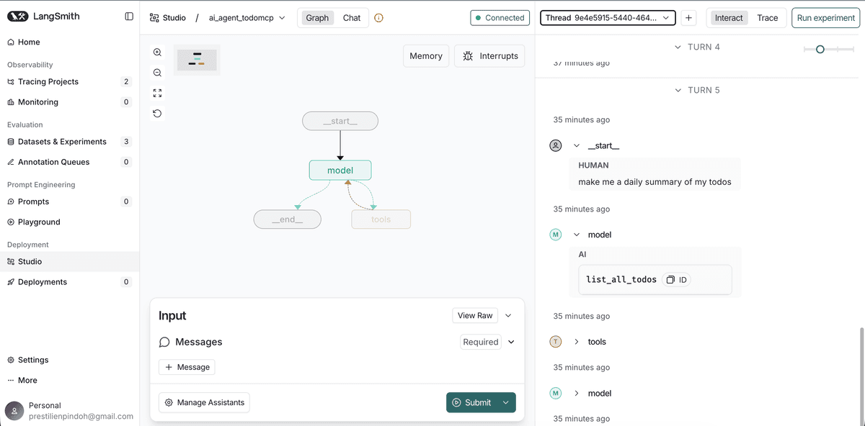
Task: Select the tools node in graph
Action: click(381, 219)
